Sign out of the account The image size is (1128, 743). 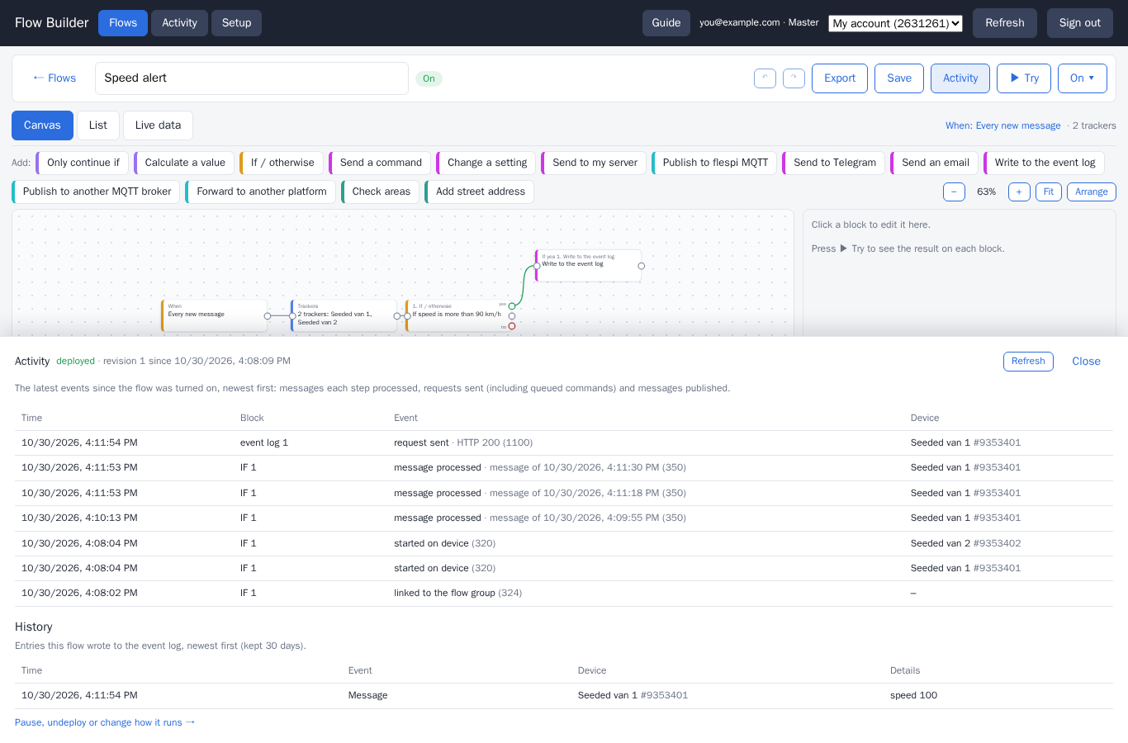pyautogui.click(x=1080, y=23)
